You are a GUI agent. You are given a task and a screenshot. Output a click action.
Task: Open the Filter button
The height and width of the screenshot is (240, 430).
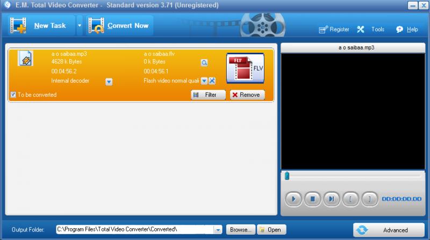(208, 95)
